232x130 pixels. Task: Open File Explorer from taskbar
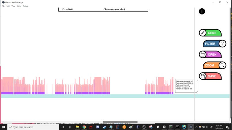77,127
